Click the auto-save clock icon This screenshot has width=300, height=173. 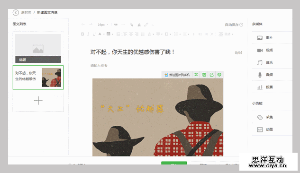point(241,25)
